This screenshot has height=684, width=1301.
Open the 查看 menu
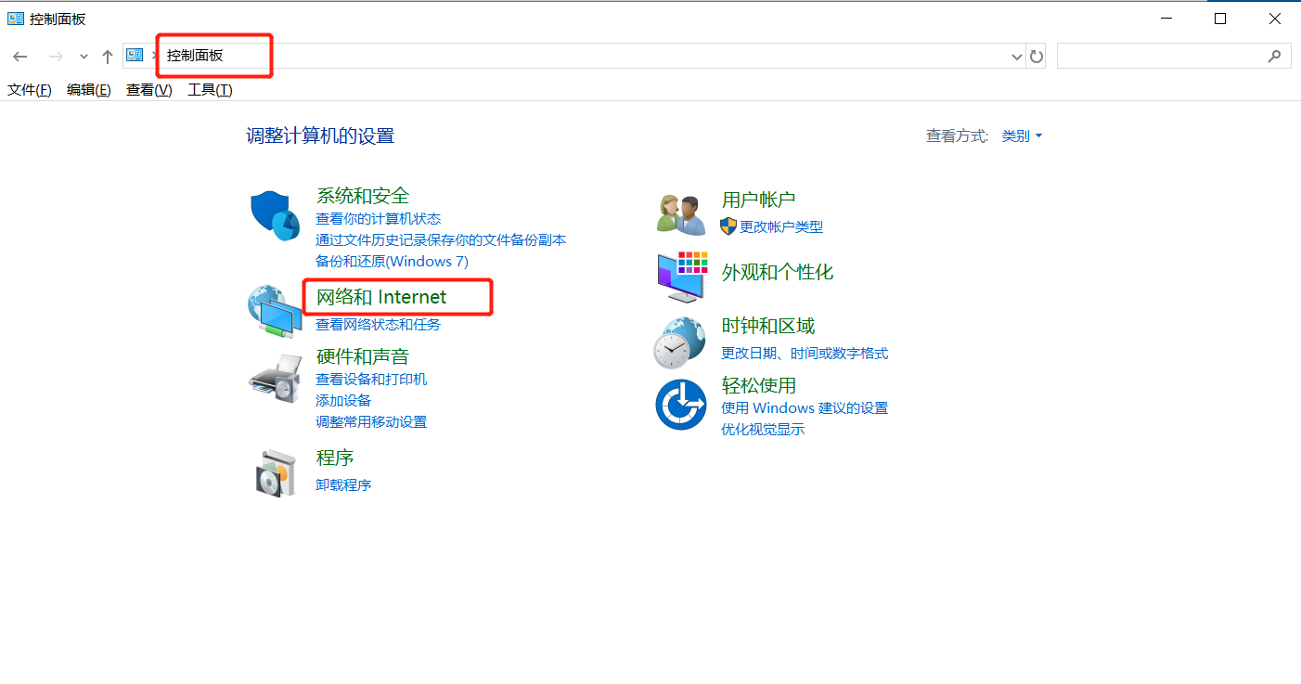[x=148, y=89]
